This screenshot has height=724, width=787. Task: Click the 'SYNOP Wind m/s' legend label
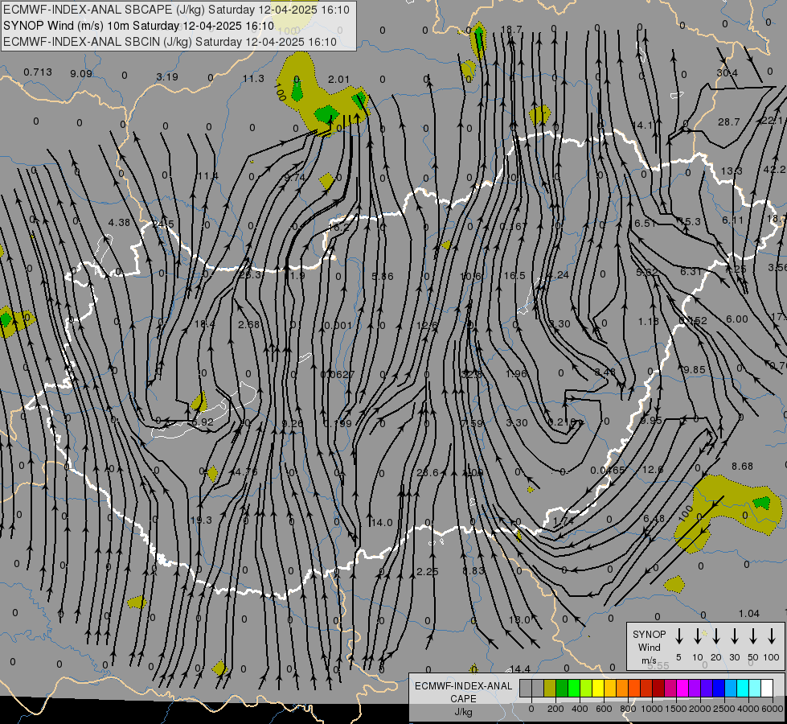649,647
